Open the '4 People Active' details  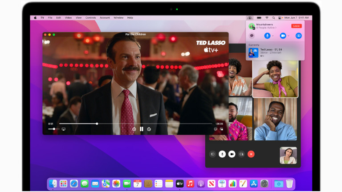(x=266, y=28)
